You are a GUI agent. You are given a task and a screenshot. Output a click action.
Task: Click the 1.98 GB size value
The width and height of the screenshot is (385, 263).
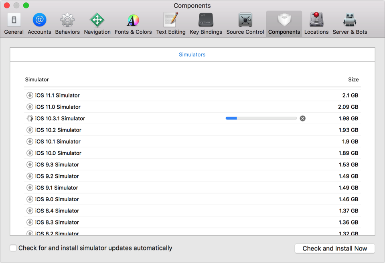point(349,118)
